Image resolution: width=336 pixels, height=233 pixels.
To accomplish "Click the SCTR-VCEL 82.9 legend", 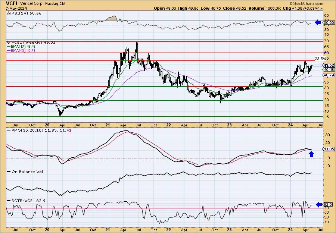I will point(27,201).
